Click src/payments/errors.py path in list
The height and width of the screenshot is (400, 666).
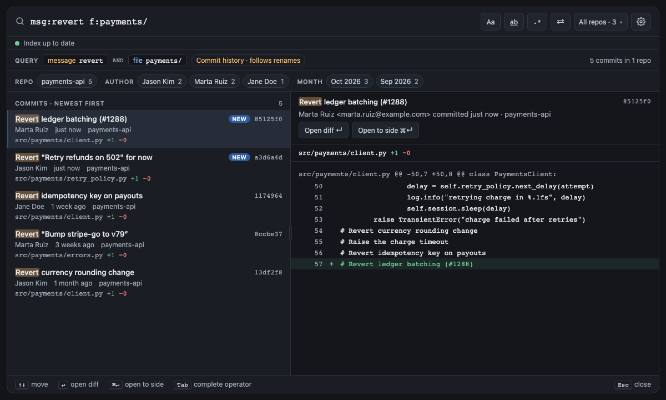[59, 255]
